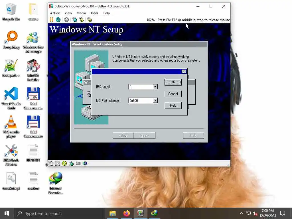Click the ACPI shutdown power icon

coord(66,20)
